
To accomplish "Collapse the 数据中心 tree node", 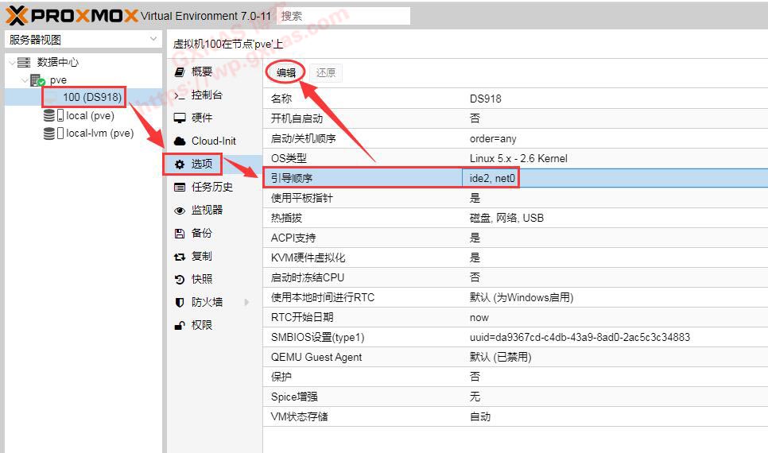I will (x=10, y=63).
